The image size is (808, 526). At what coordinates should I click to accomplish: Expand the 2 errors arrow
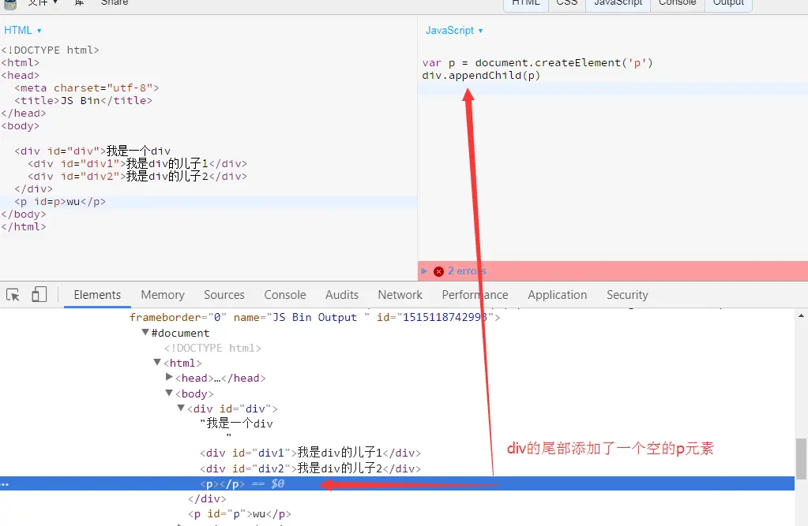(424, 270)
